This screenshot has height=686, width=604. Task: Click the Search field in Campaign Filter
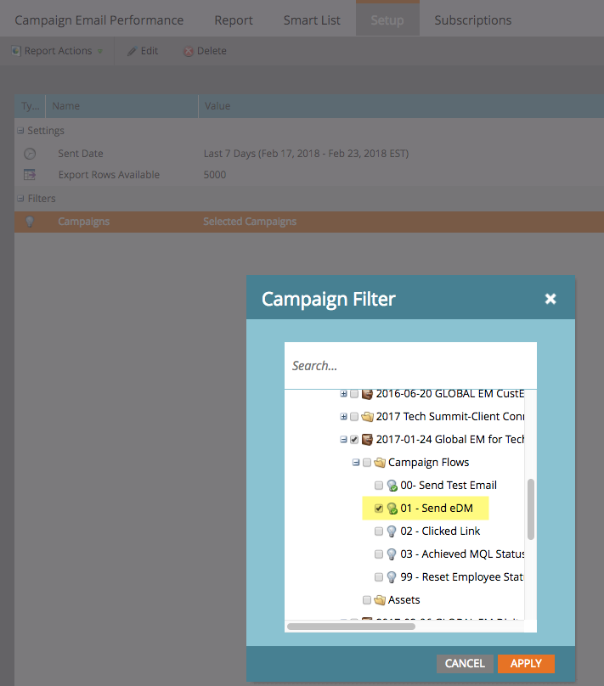click(409, 366)
